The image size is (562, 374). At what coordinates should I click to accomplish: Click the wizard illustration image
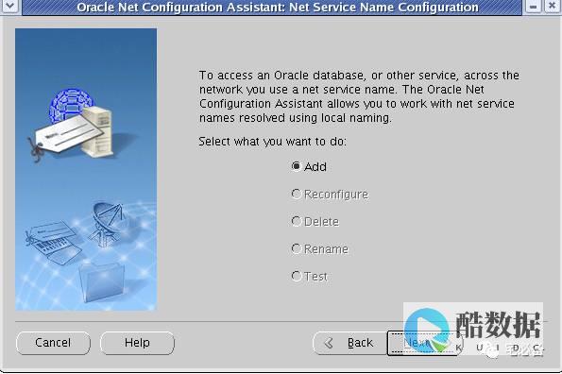coord(86,169)
